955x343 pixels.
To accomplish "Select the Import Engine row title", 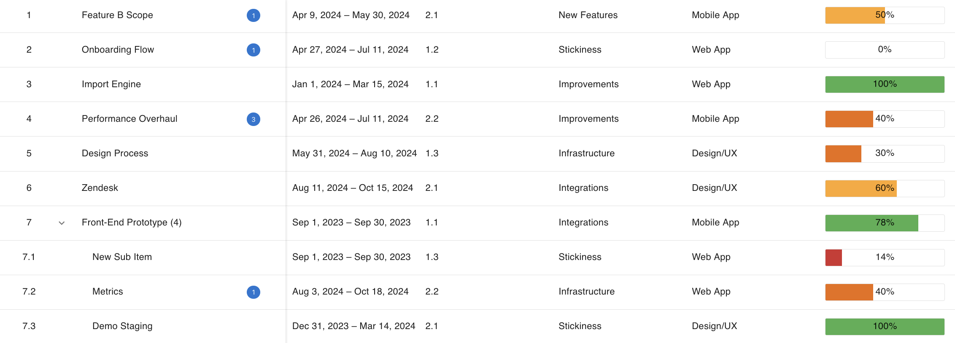I will (x=111, y=84).
